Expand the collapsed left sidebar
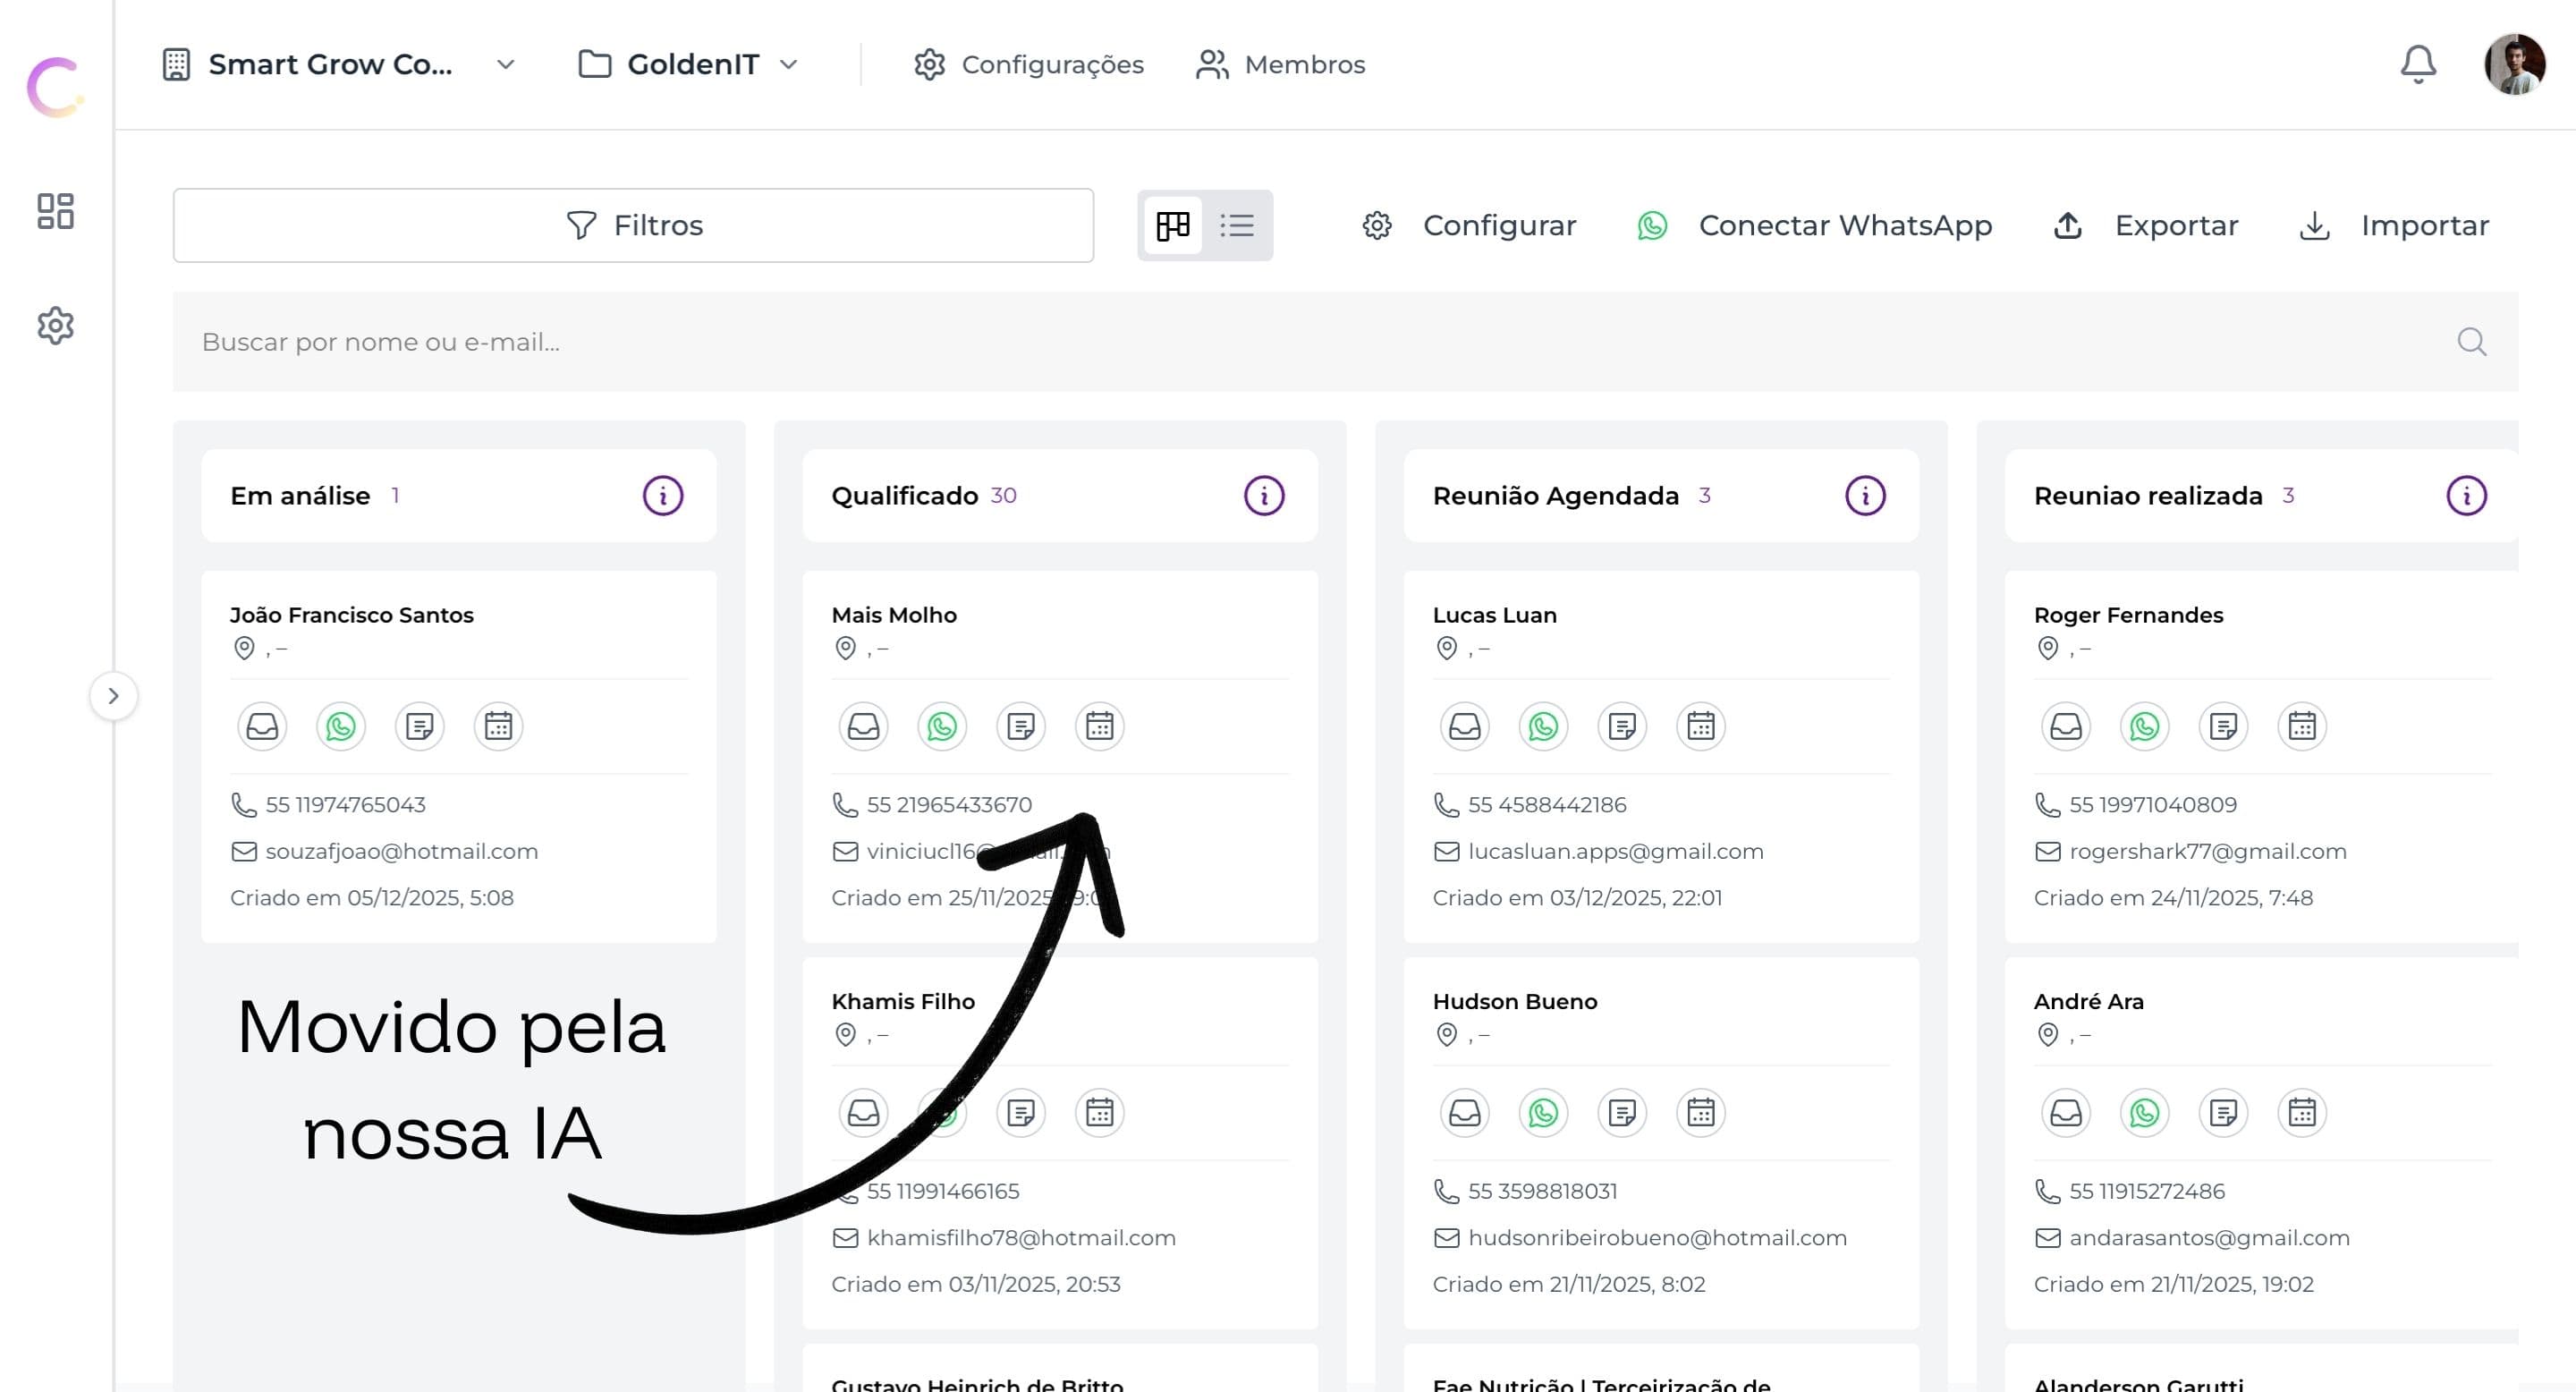This screenshot has width=2576, height=1392. pyautogui.click(x=113, y=696)
